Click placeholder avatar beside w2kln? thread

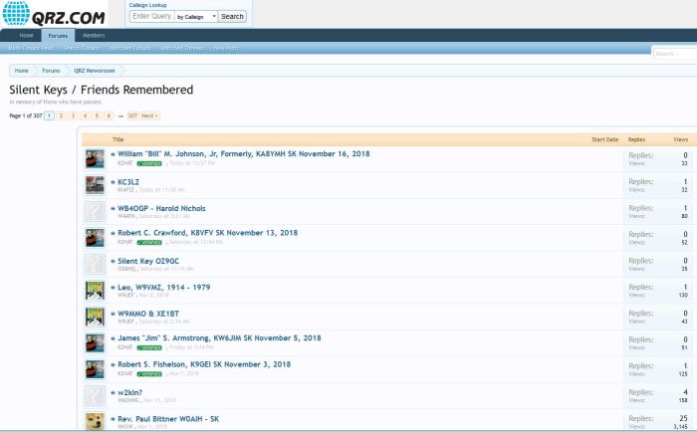point(95,395)
